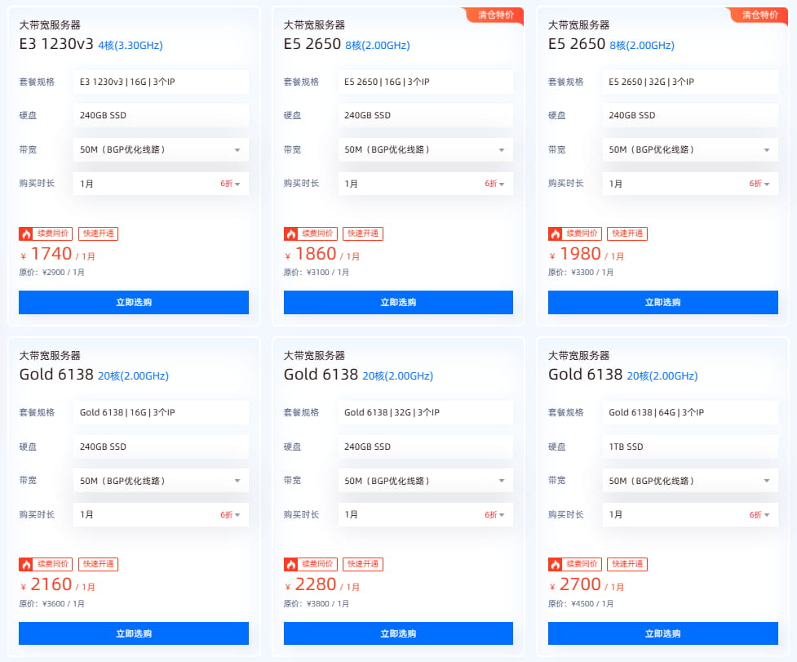Expand bandwidth dropdown on right E5 2650 card
This screenshot has height=662, width=797.
(x=689, y=149)
